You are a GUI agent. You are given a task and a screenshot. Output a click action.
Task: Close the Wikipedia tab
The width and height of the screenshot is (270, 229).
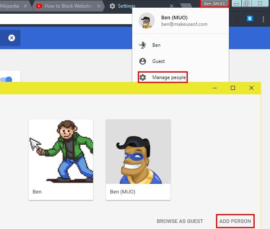tap(25, 6)
